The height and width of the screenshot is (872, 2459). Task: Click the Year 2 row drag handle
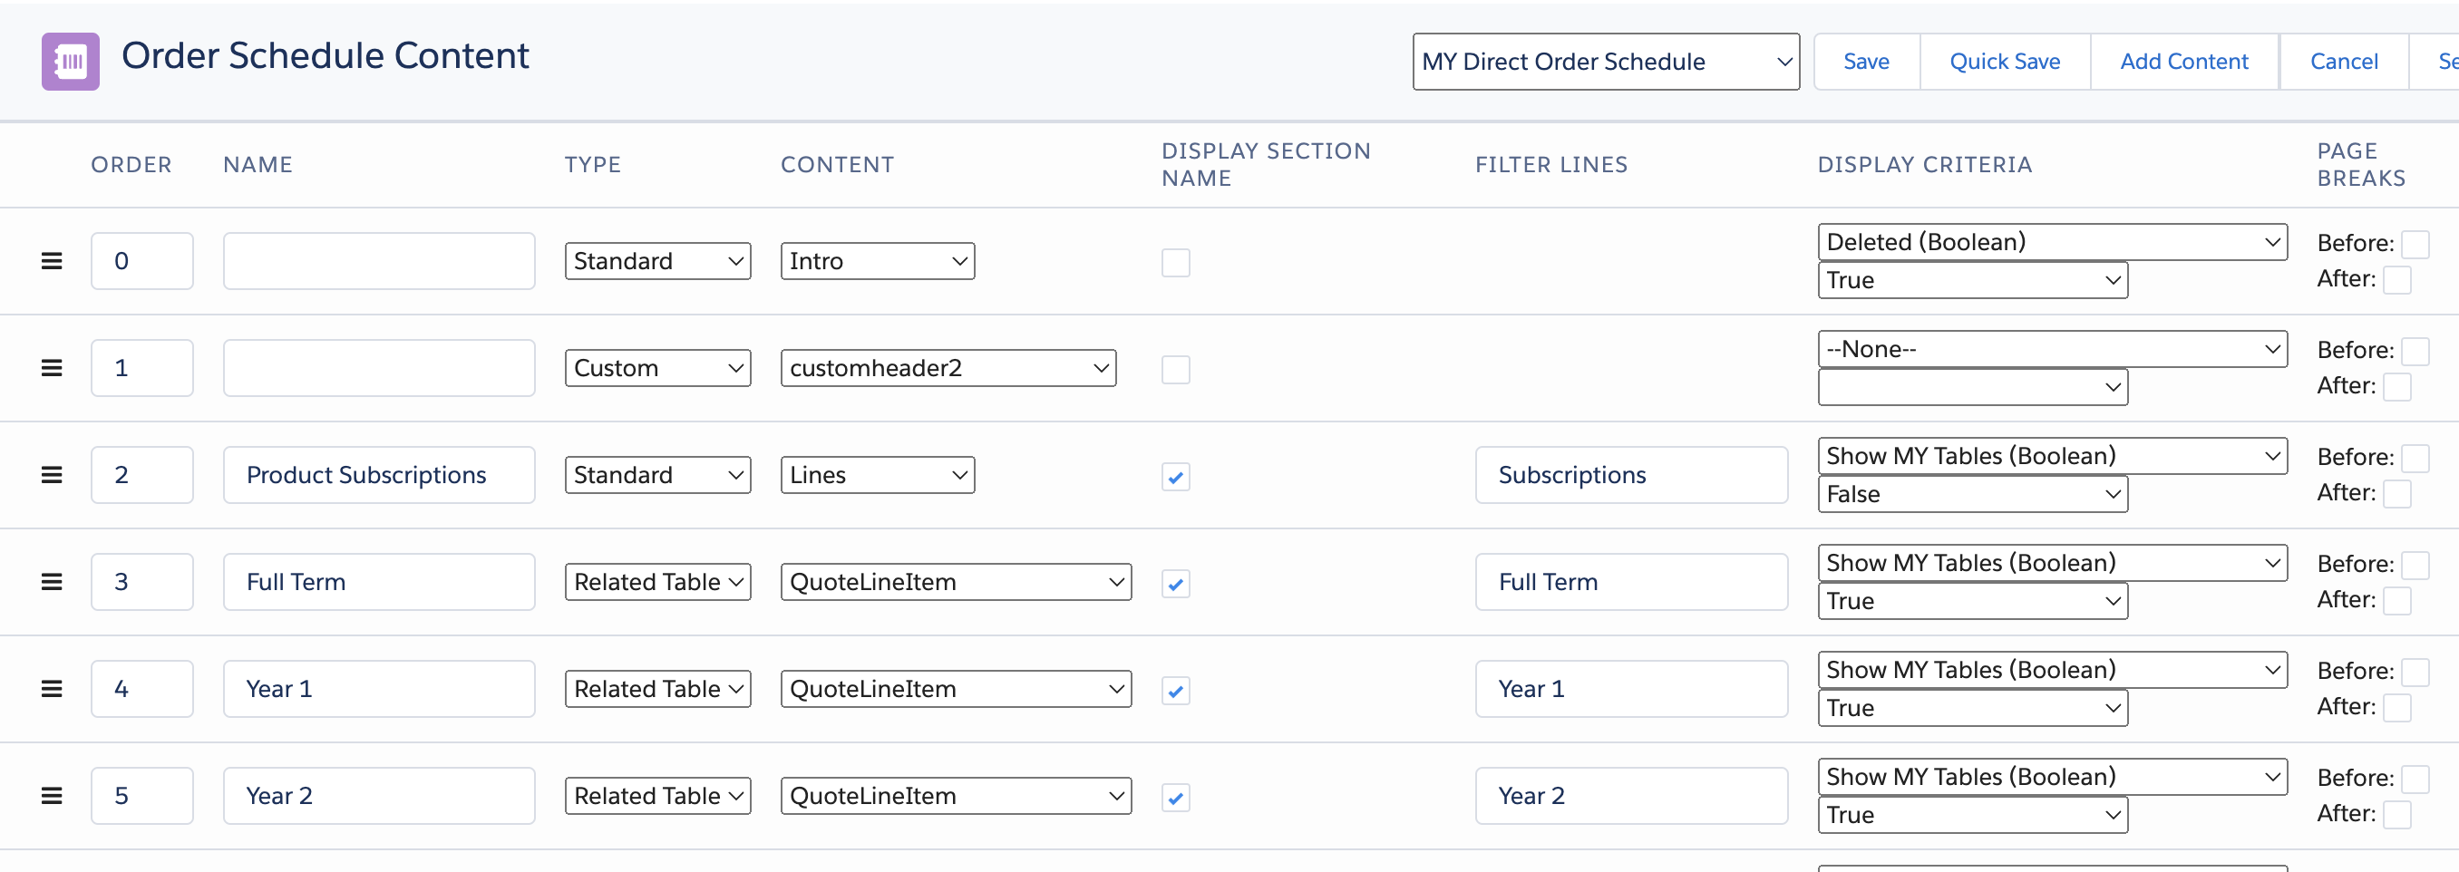pos(52,796)
